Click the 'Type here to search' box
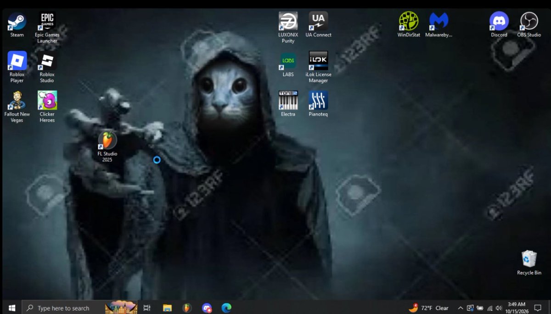This screenshot has width=551, height=314. (x=80, y=308)
